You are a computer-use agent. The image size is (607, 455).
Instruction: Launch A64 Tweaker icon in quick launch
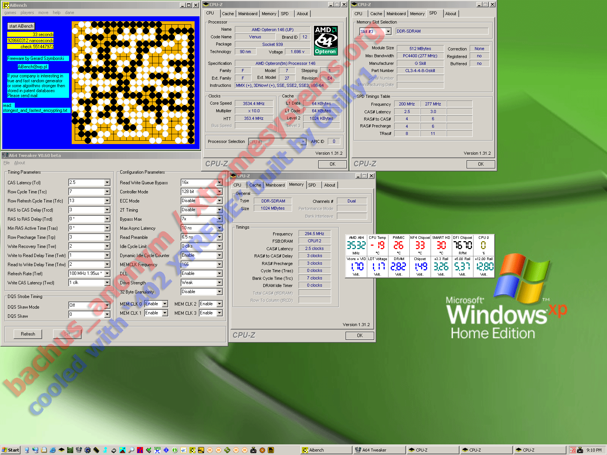point(79,450)
